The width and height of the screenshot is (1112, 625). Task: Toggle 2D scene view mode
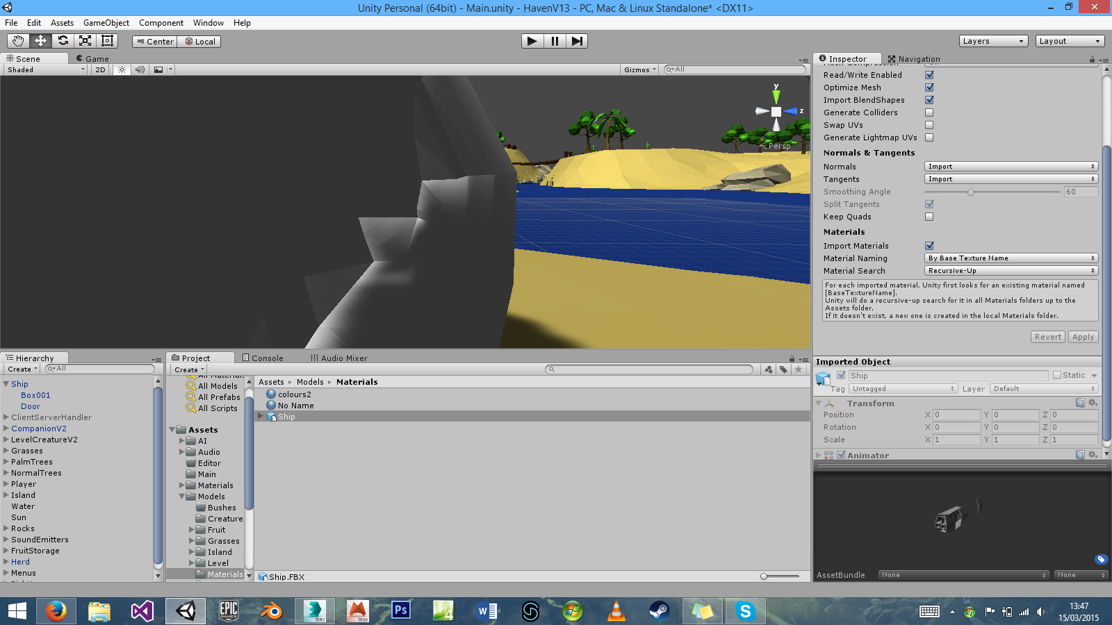101,69
